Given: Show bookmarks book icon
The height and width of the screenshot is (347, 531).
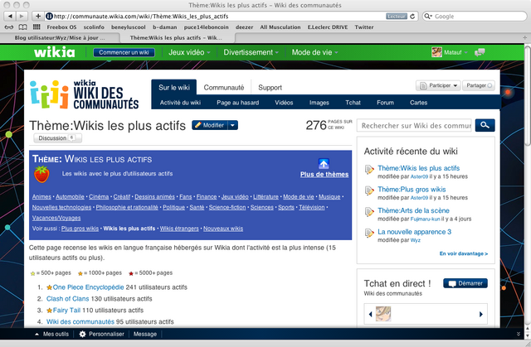Looking at the screenshot, I should [x=22, y=27].
